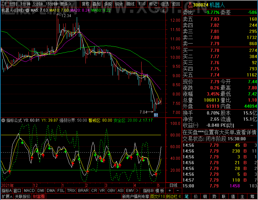Click the R 500 badge beside the stock code
The height and width of the screenshot is (200, 258).
coord(190,5)
